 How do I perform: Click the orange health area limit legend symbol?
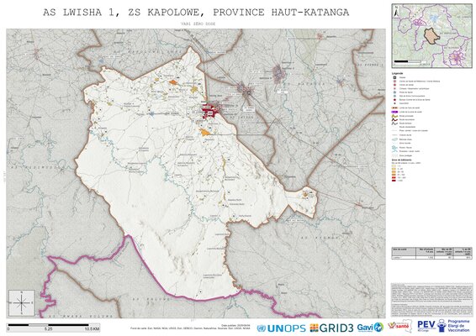[394, 108]
